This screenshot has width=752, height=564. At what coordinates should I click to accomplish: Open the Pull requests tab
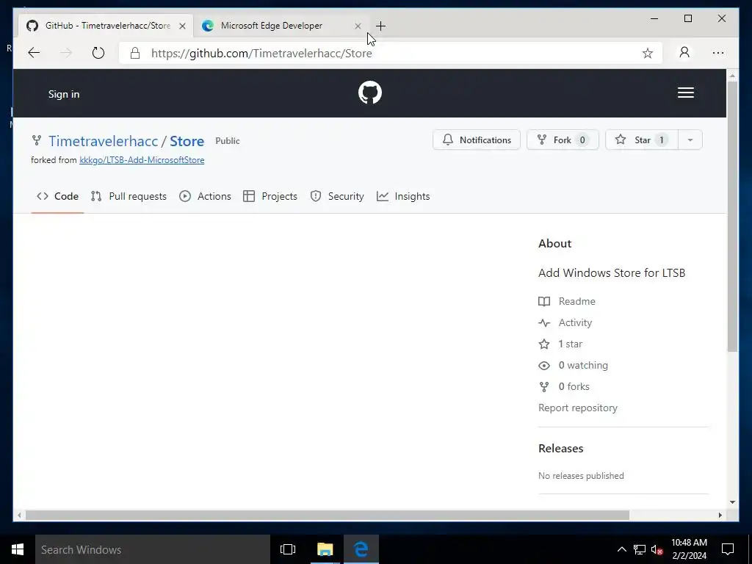(129, 196)
